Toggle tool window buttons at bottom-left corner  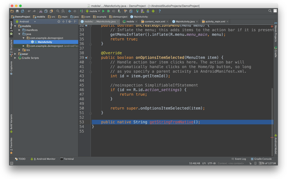pos(11,163)
